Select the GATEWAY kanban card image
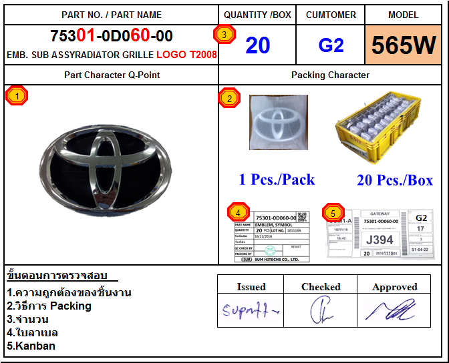This screenshot has width=449, height=363. click(x=381, y=234)
